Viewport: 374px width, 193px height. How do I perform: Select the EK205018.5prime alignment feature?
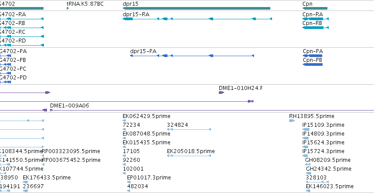[x=189, y=156]
